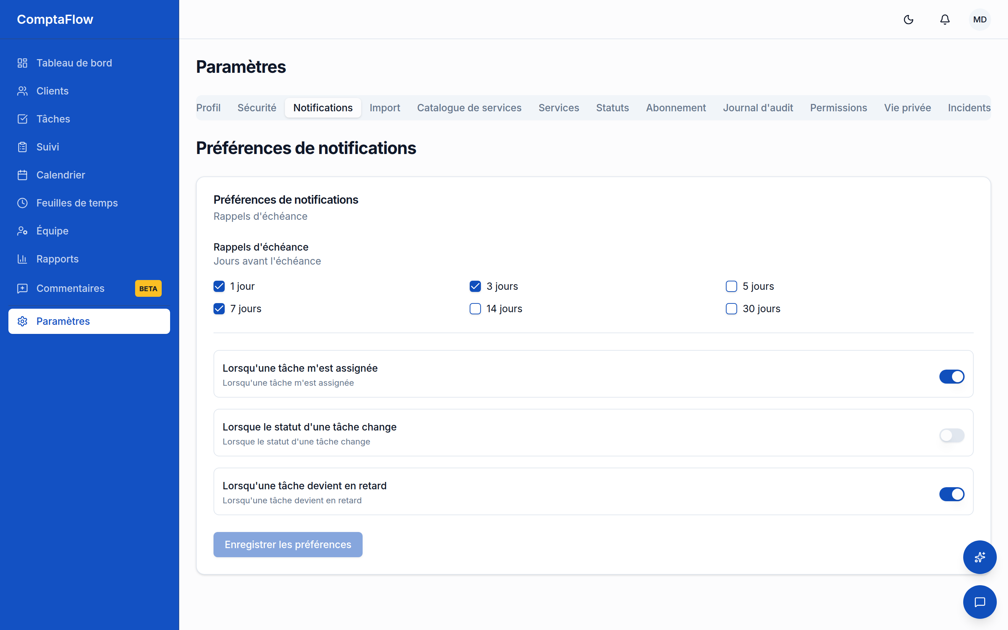Open Commentaires beta section
This screenshot has width=1008, height=630.
tap(89, 288)
